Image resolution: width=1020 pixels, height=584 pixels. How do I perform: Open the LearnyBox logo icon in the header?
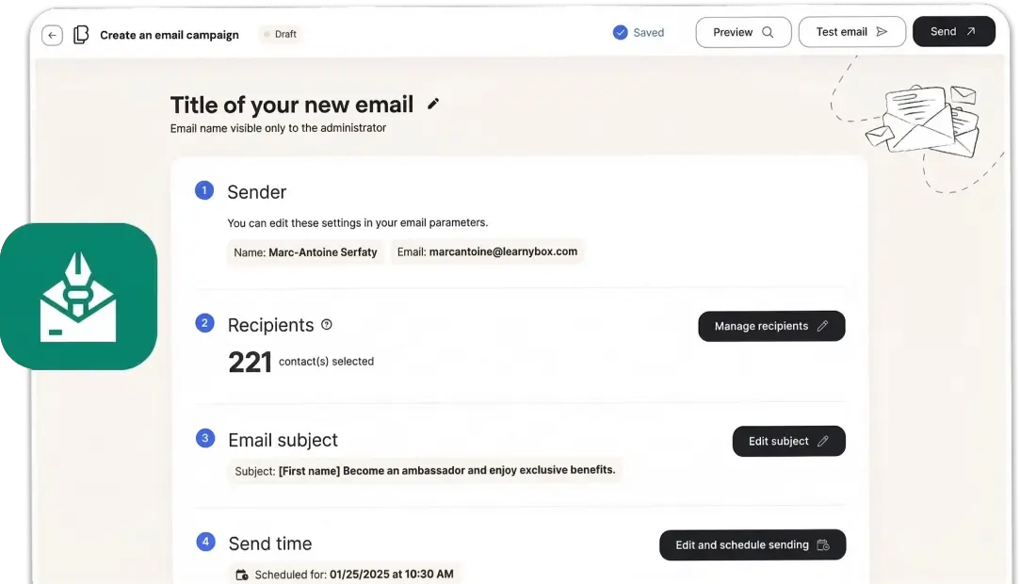[x=80, y=34]
